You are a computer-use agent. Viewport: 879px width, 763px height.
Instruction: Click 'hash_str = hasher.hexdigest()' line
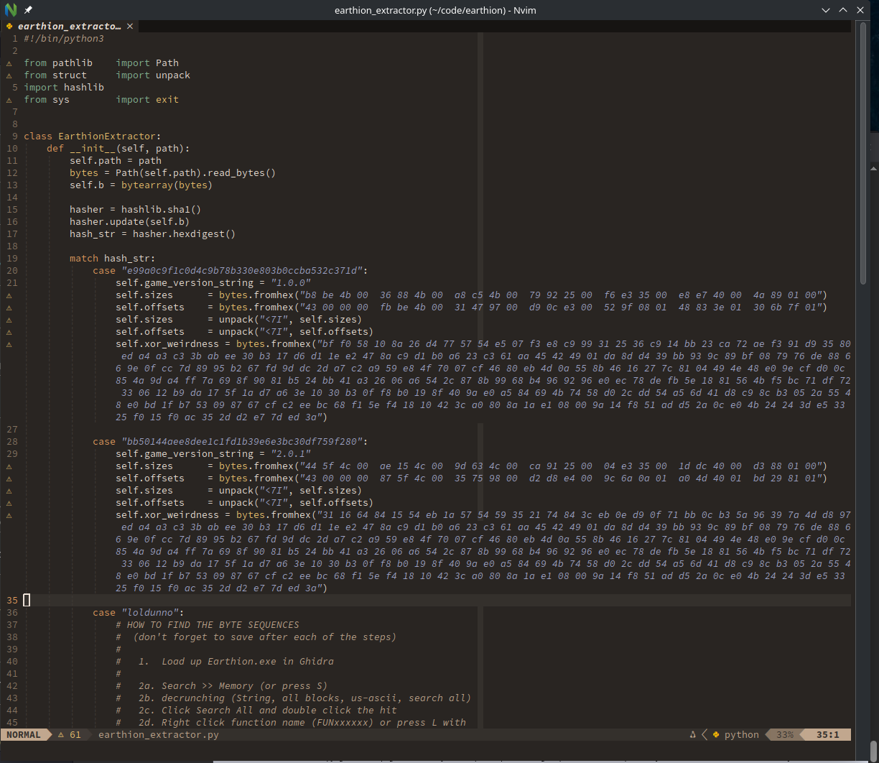tap(153, 234)
